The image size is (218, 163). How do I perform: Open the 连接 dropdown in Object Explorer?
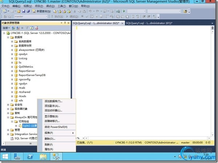pos(6,28)
